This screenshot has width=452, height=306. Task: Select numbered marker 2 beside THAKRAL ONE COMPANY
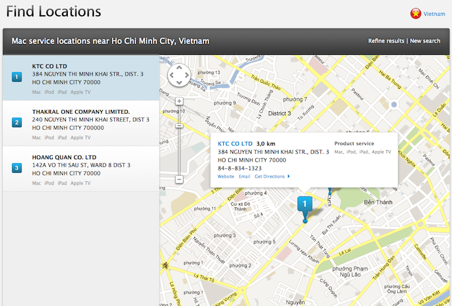[x=17, y=123]
